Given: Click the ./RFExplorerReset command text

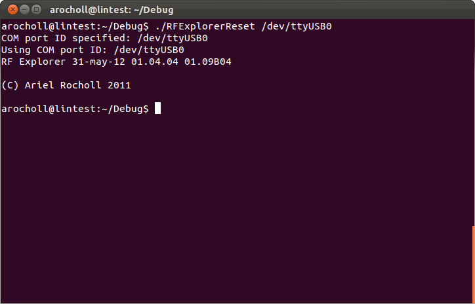Looking at the screenshot, I should pos(205,26).
